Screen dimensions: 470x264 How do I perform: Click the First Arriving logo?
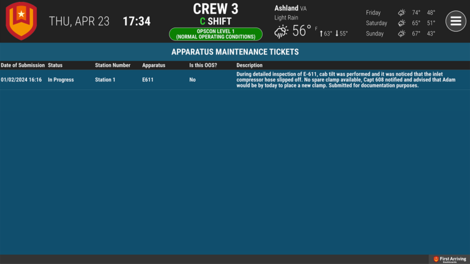click(450, 259)
